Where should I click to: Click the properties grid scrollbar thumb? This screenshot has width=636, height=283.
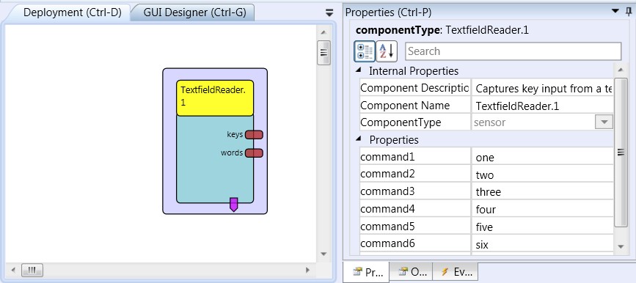(x=621, y=152)
